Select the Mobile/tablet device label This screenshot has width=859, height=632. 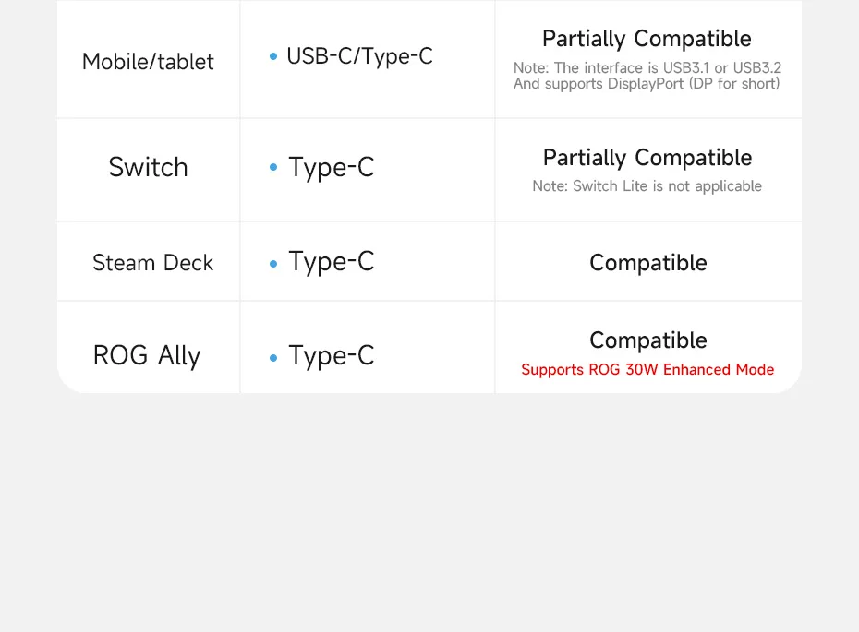(148, 62)
